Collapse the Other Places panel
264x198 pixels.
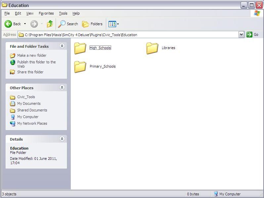(x=62, y=88)
